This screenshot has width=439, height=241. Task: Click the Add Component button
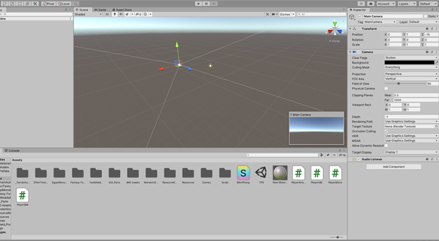[394, 167]
